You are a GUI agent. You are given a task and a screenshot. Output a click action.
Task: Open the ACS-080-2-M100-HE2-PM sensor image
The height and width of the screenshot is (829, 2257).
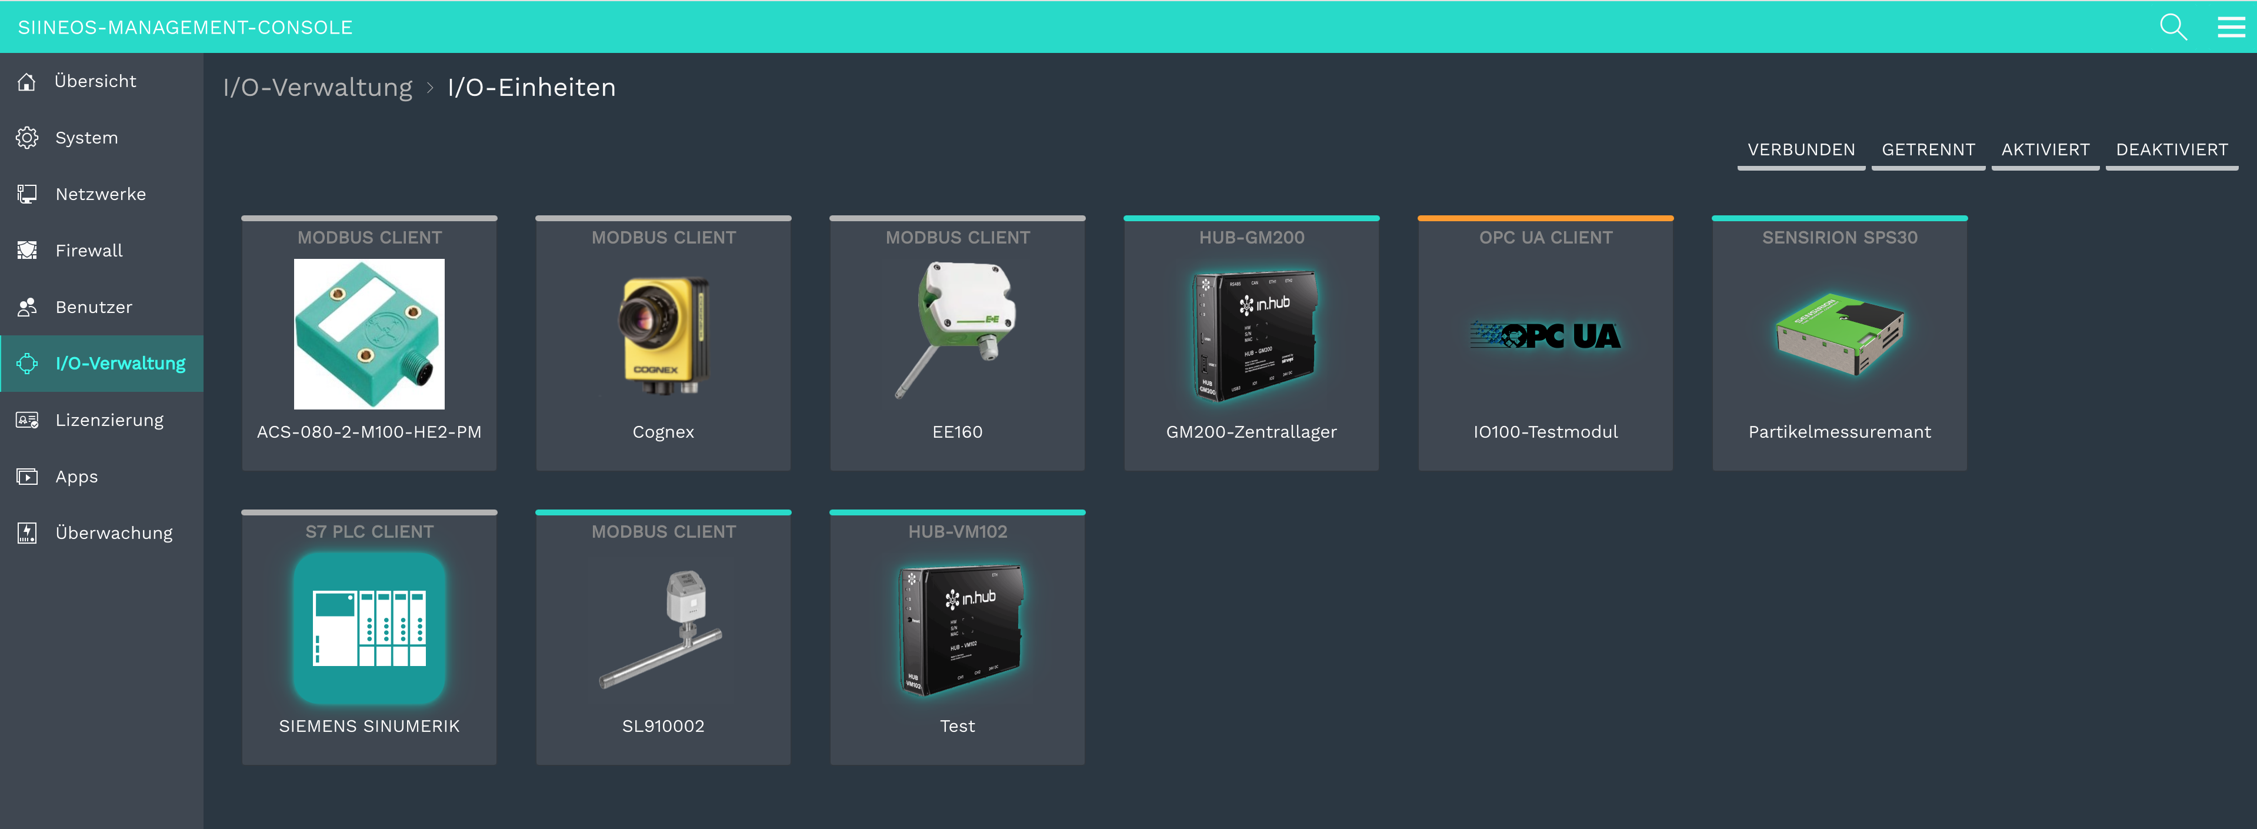click(x=369, y=334)
